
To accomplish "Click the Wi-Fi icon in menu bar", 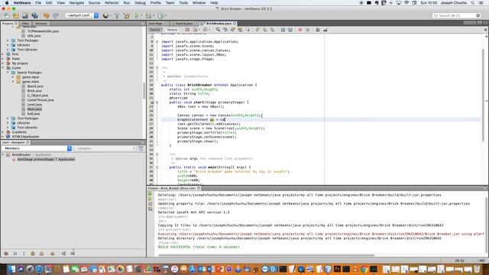I will tap(406, 3).
